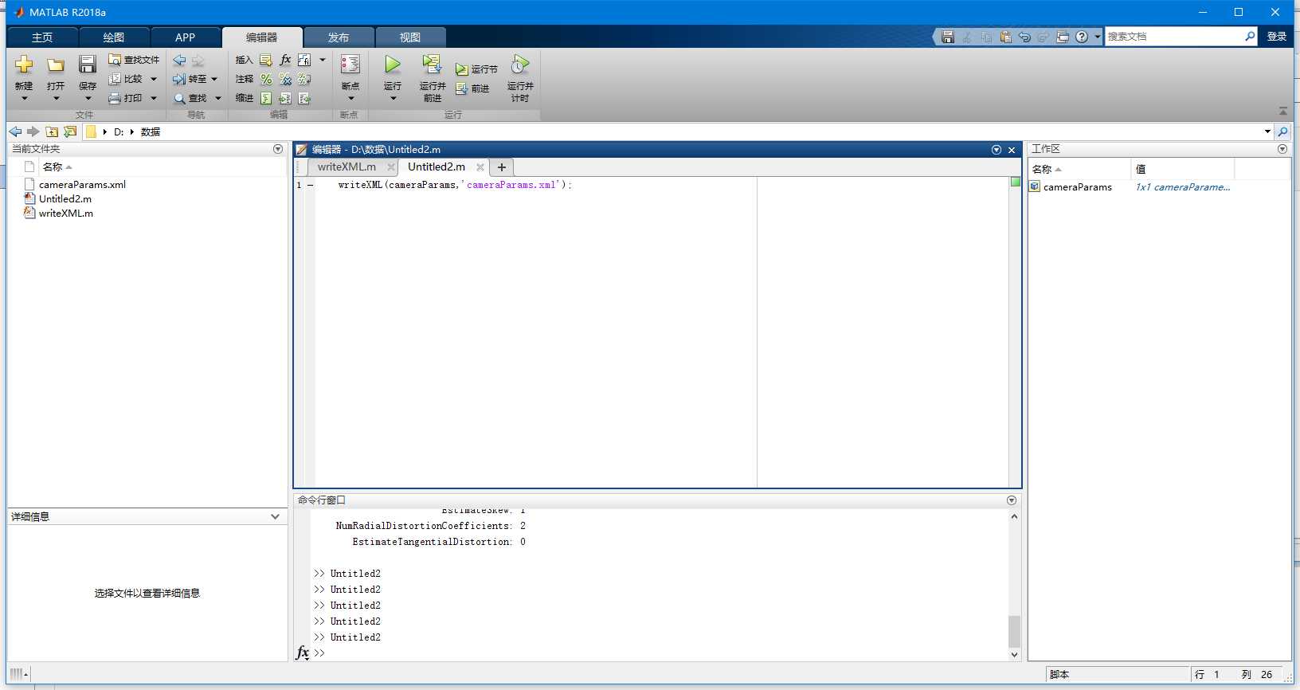Click the browse for folder icon in the address bar
The height and width of the screenshot is (690, 1300).
[x=70, y=131]
